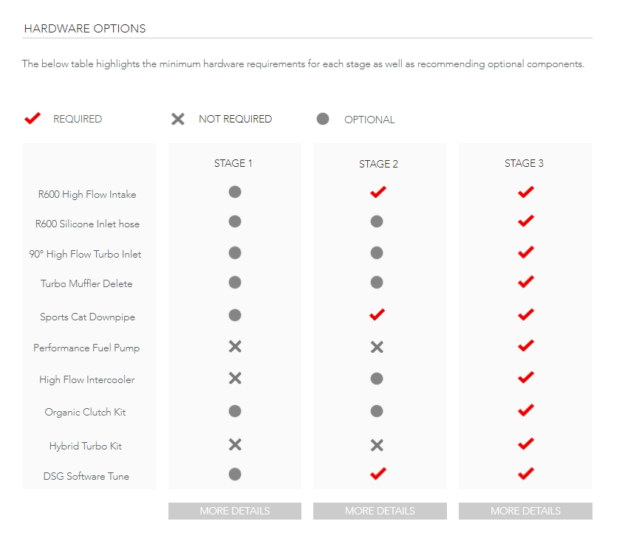Image resolution: width=625 pixels, height=541 pixels.
Task: Click Stage 1 optional circle for Organic Clutch Kit
Action: [235, 410]
